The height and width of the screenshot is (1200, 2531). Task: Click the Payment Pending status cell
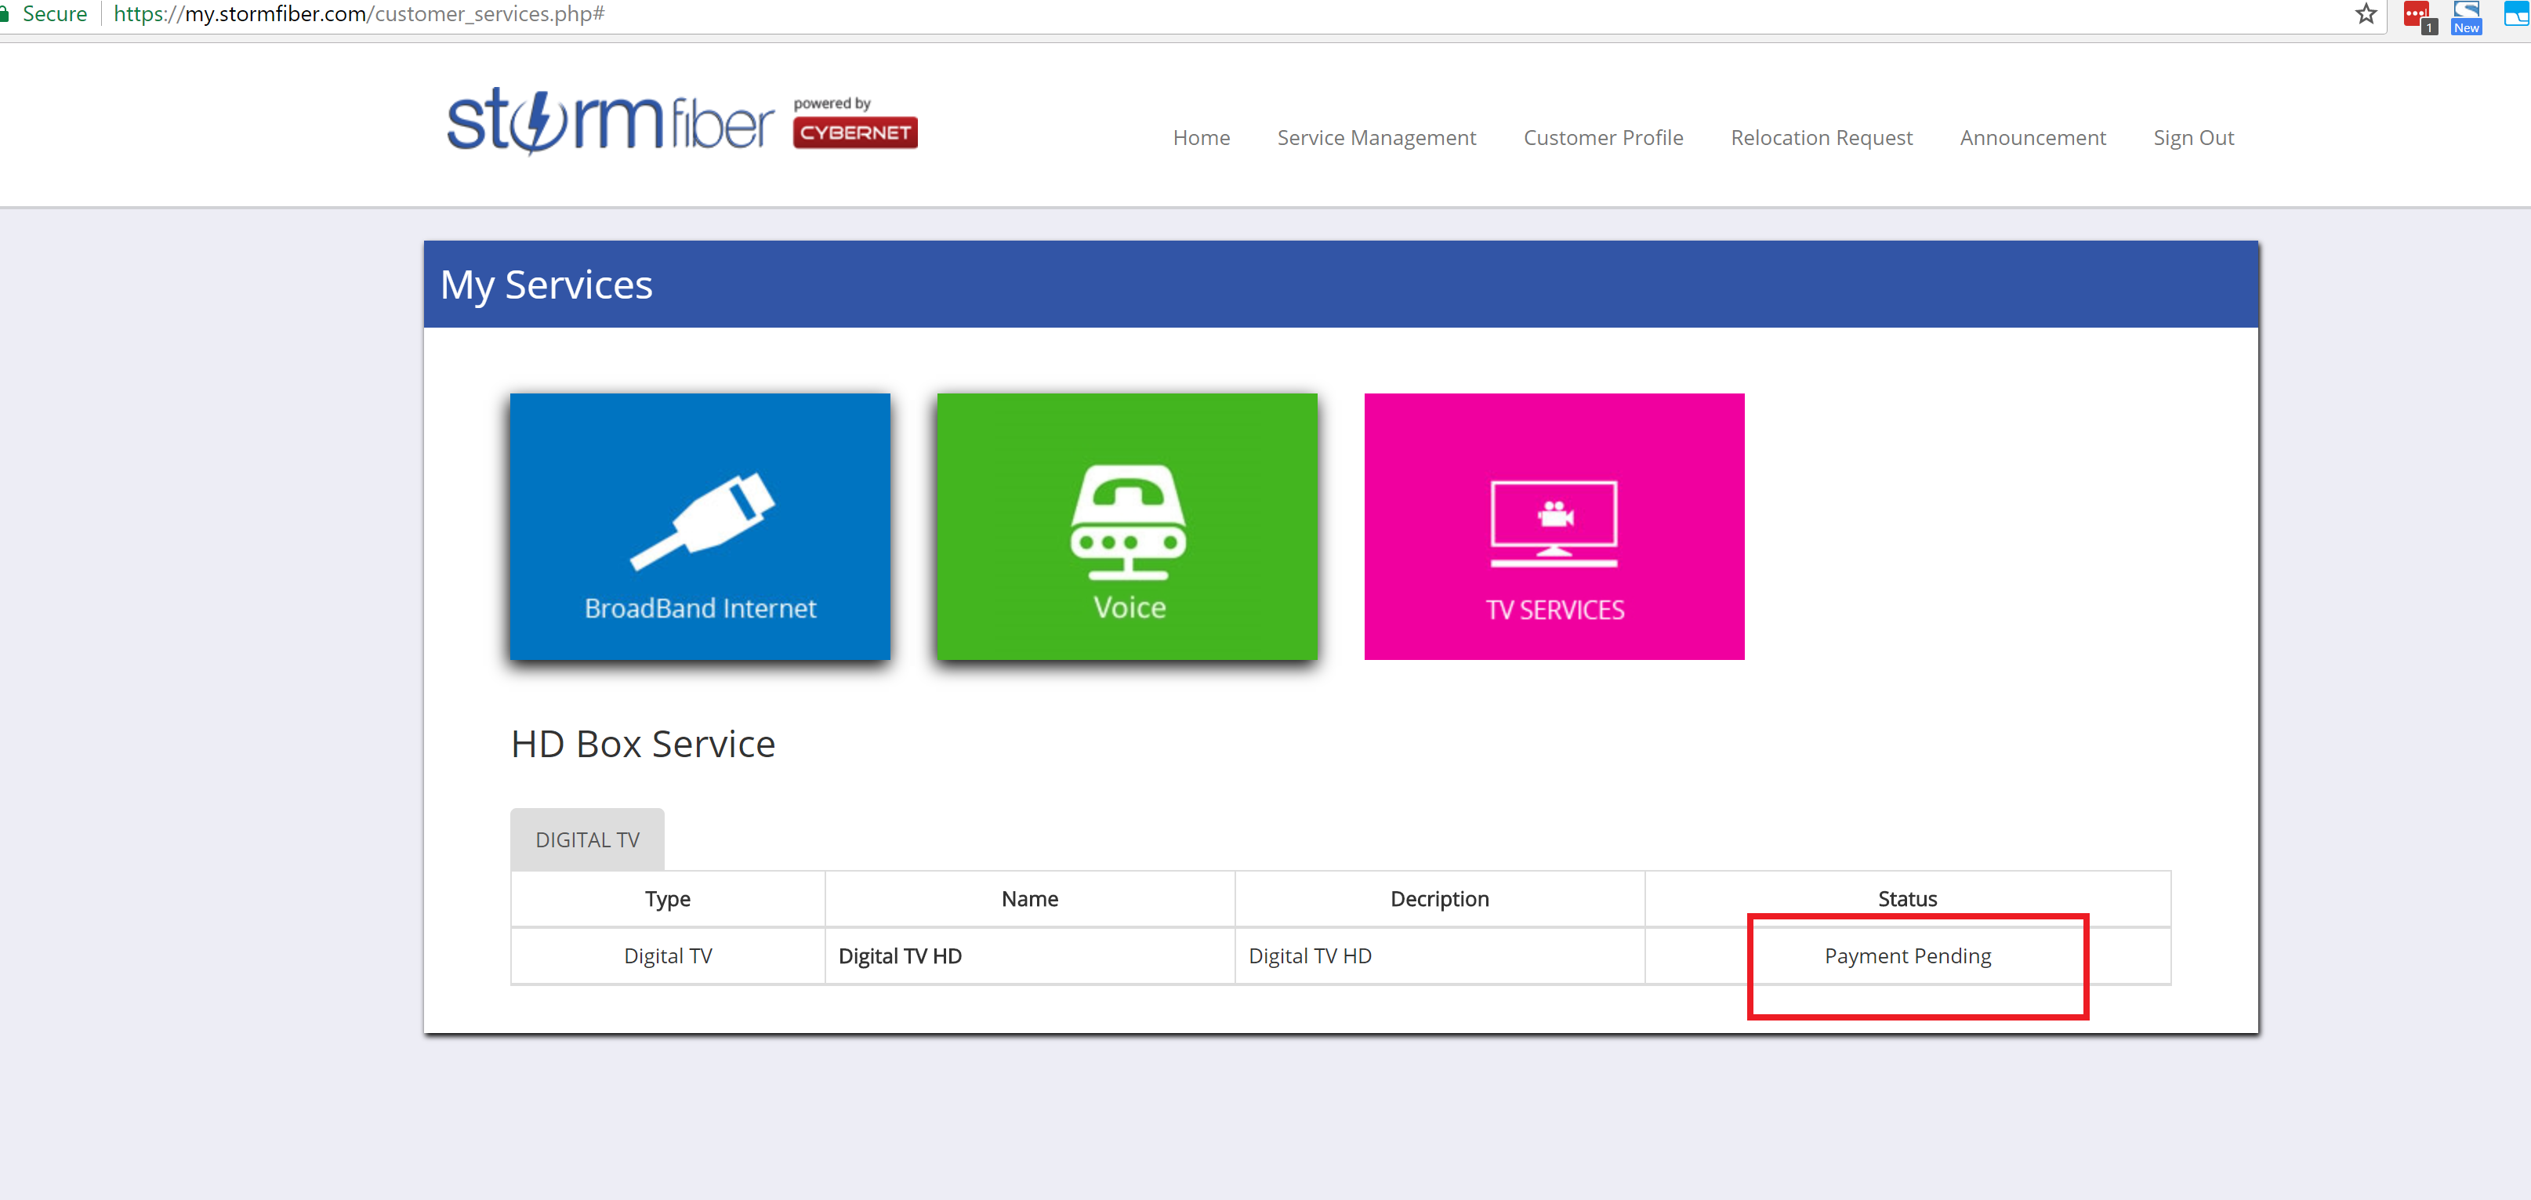(1907, 955)
